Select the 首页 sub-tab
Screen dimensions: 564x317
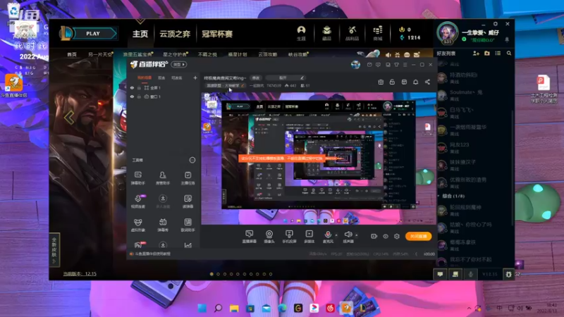pyautogui.click(x=72, y=54)
